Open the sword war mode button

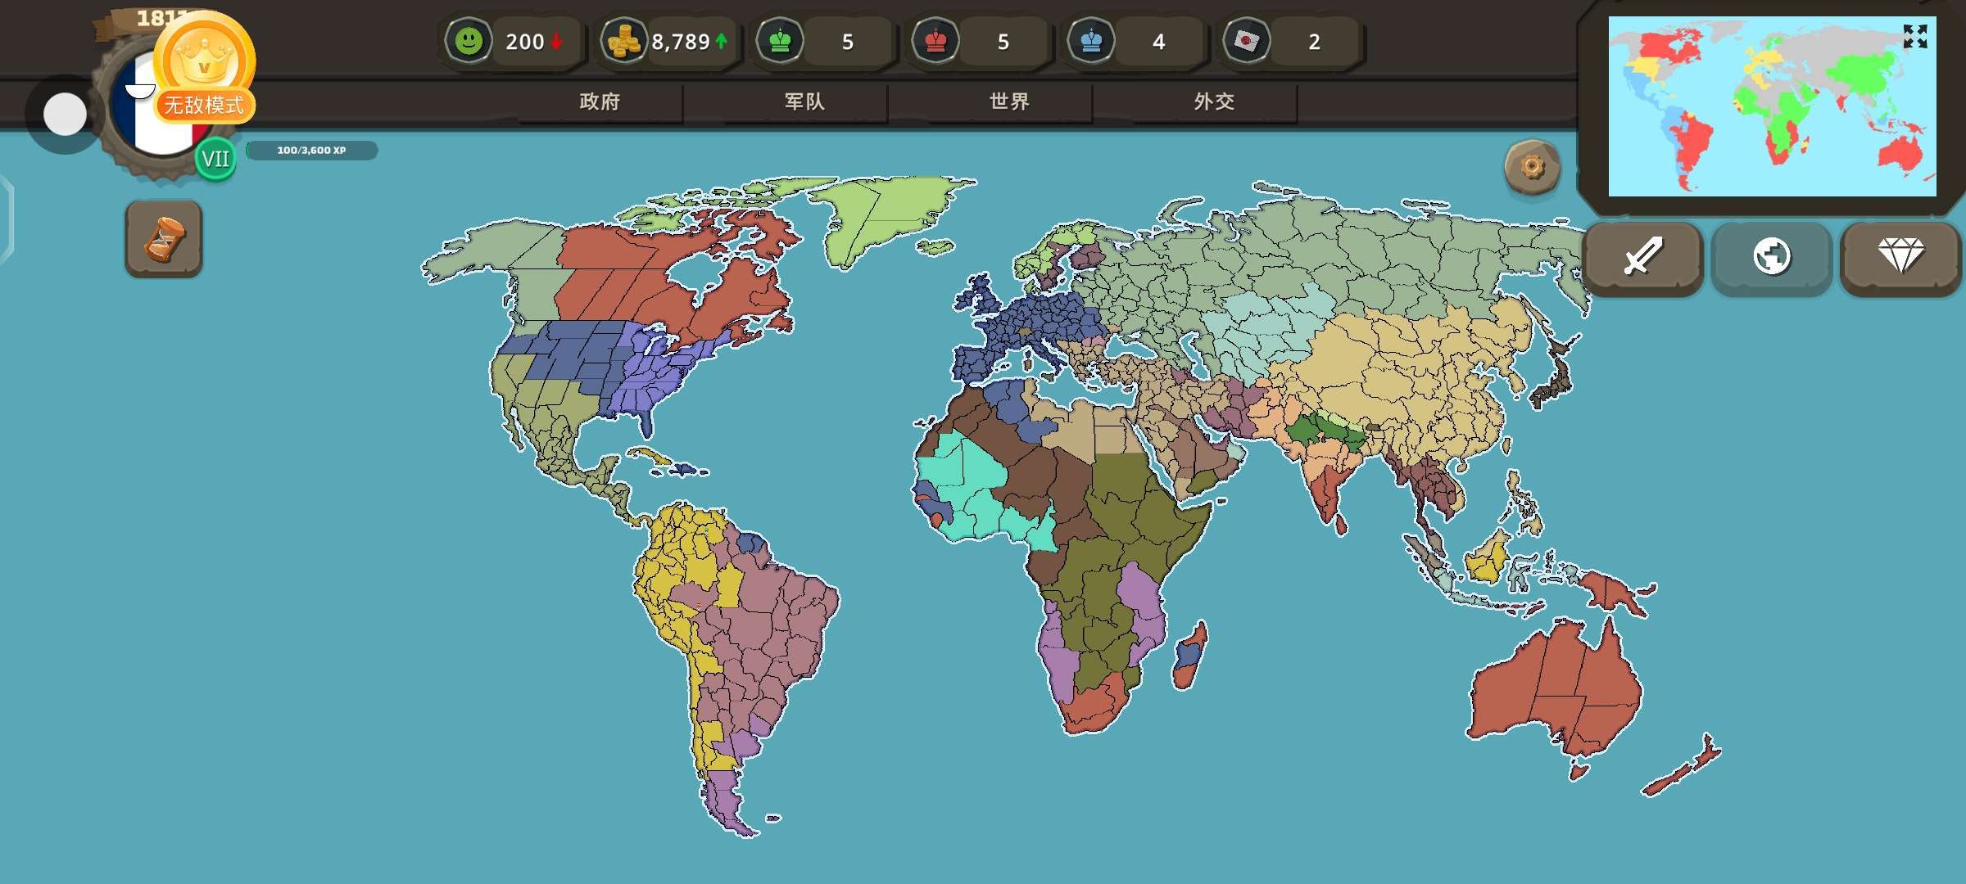(1642, 257)
